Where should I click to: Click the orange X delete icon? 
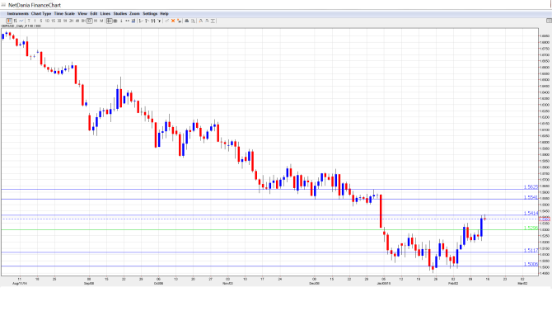(x=173, y=21)
